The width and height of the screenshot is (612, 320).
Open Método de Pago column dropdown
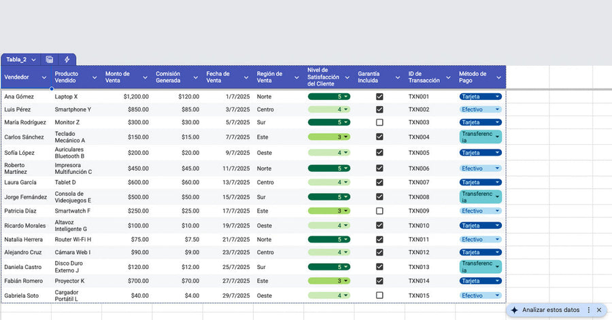click(499, 77)
